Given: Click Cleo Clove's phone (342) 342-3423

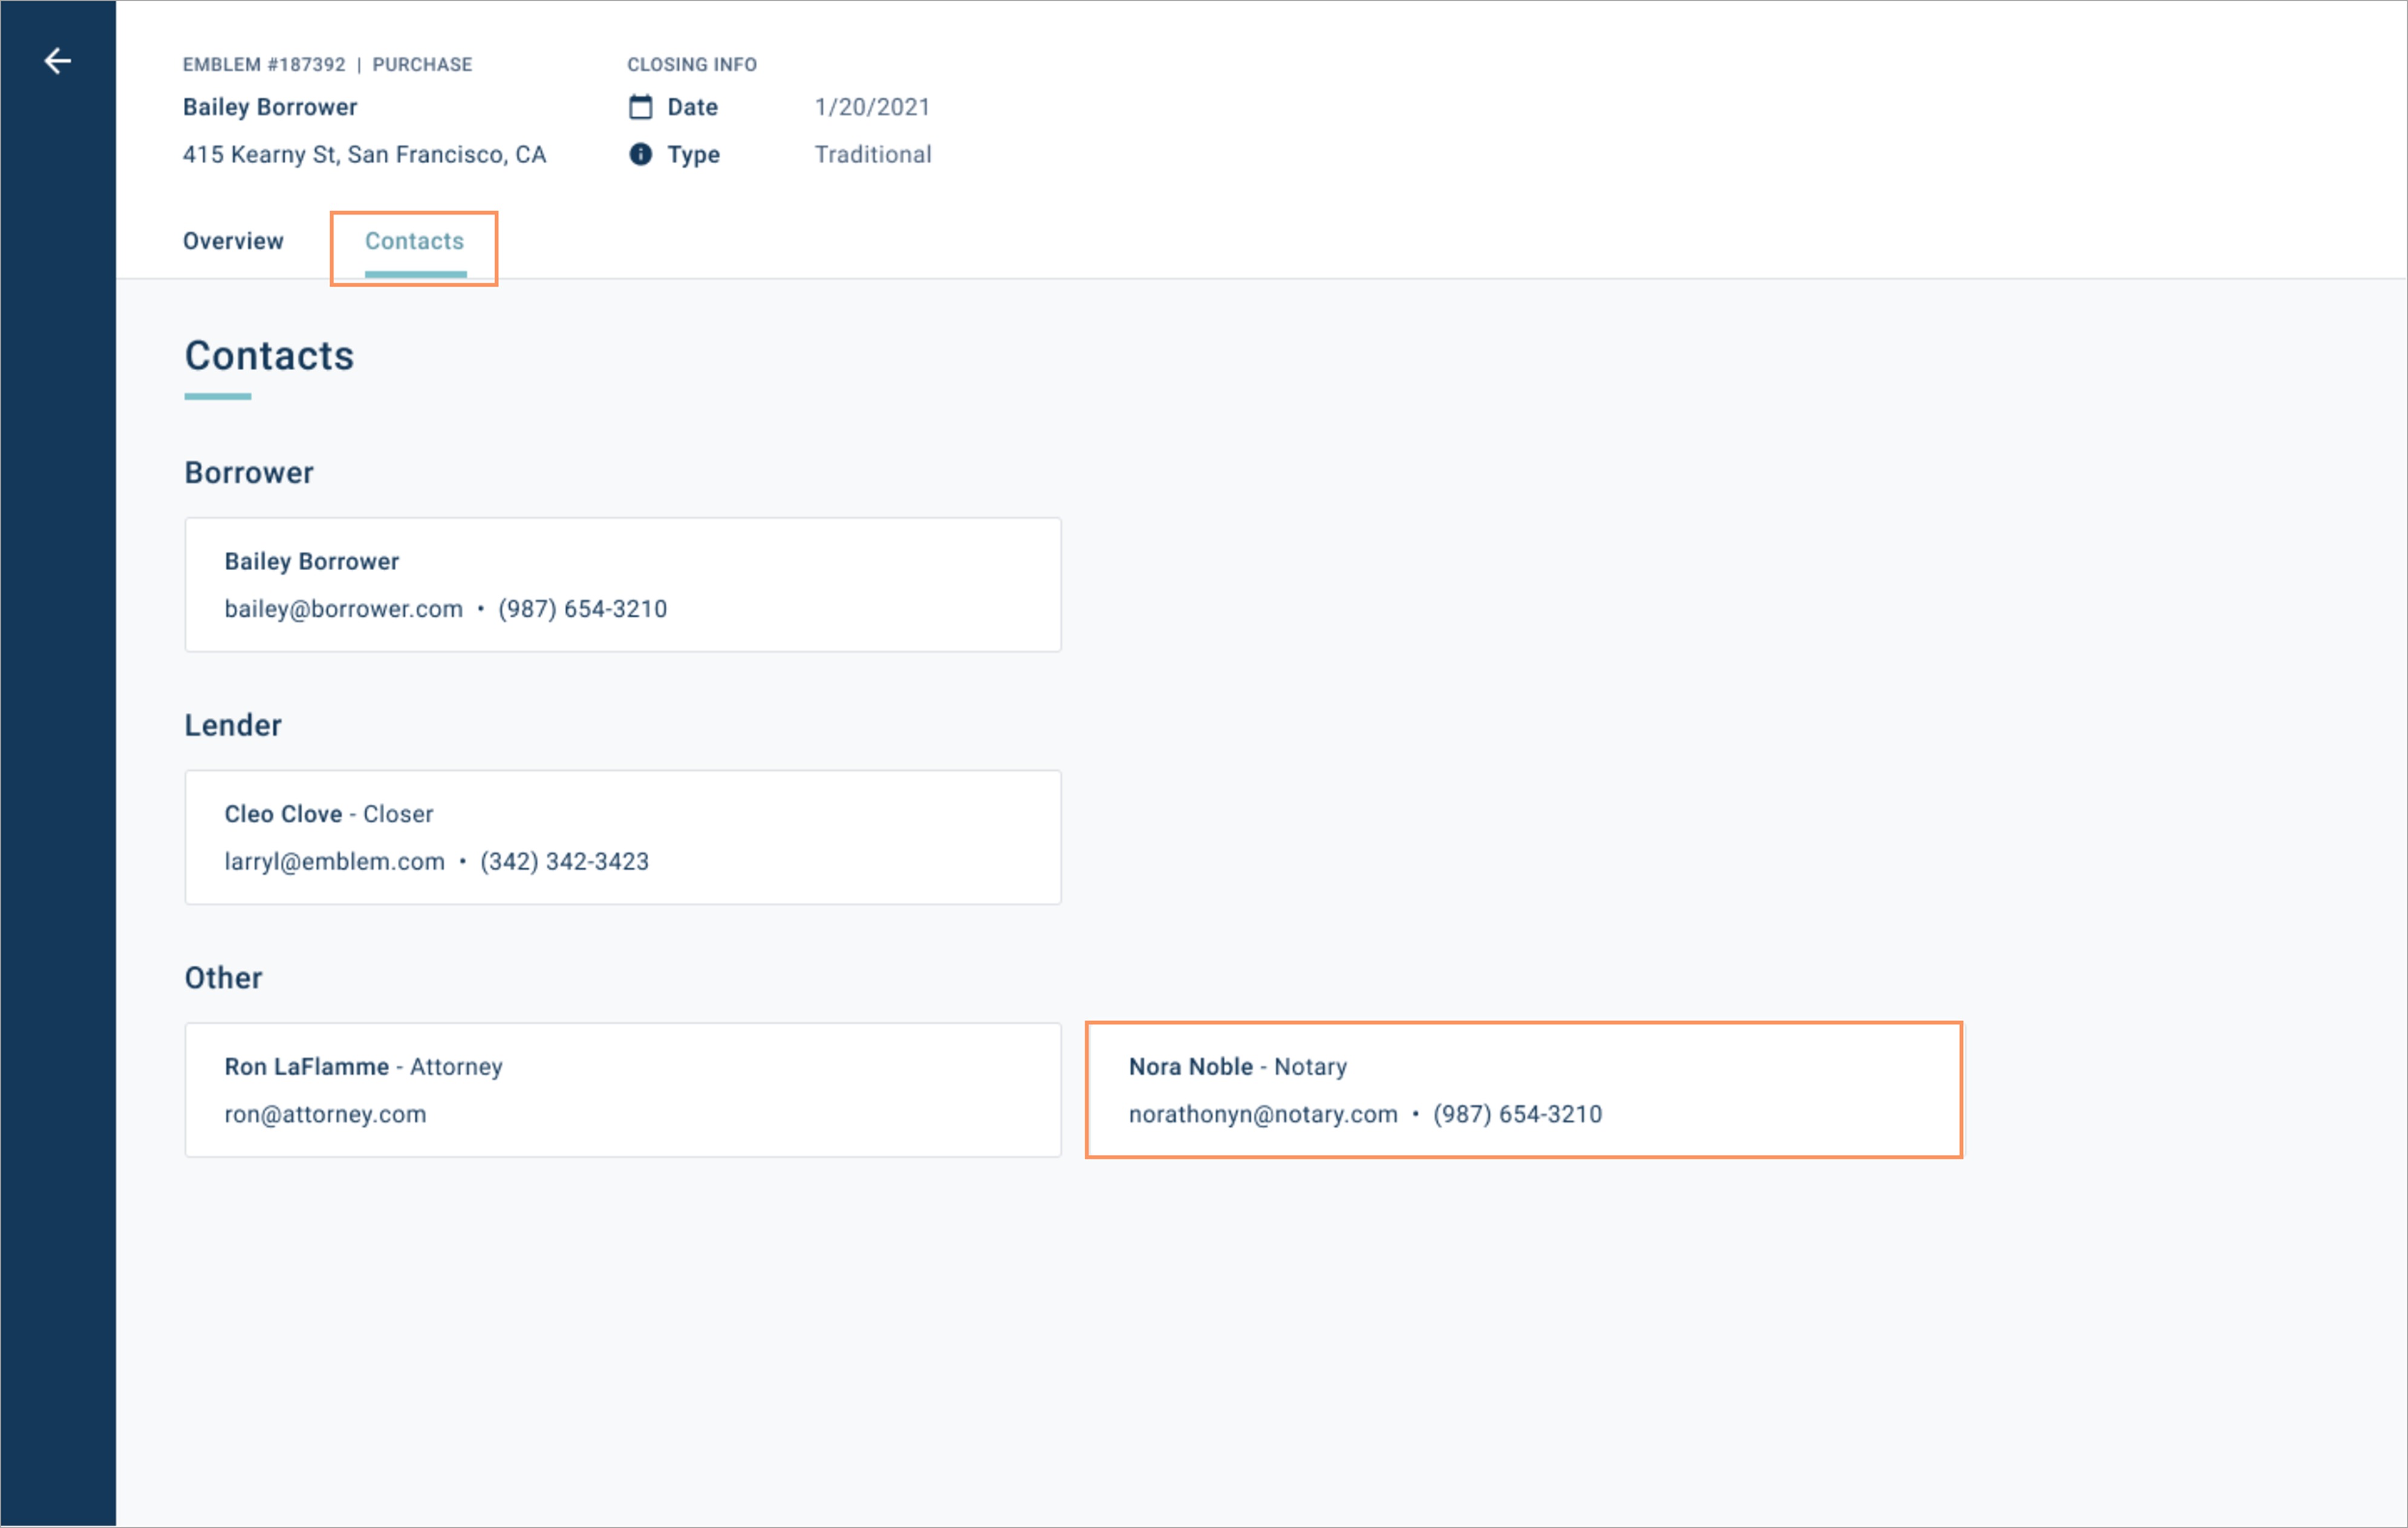Looking at the screenshot, I should click(x=564, y=862).
